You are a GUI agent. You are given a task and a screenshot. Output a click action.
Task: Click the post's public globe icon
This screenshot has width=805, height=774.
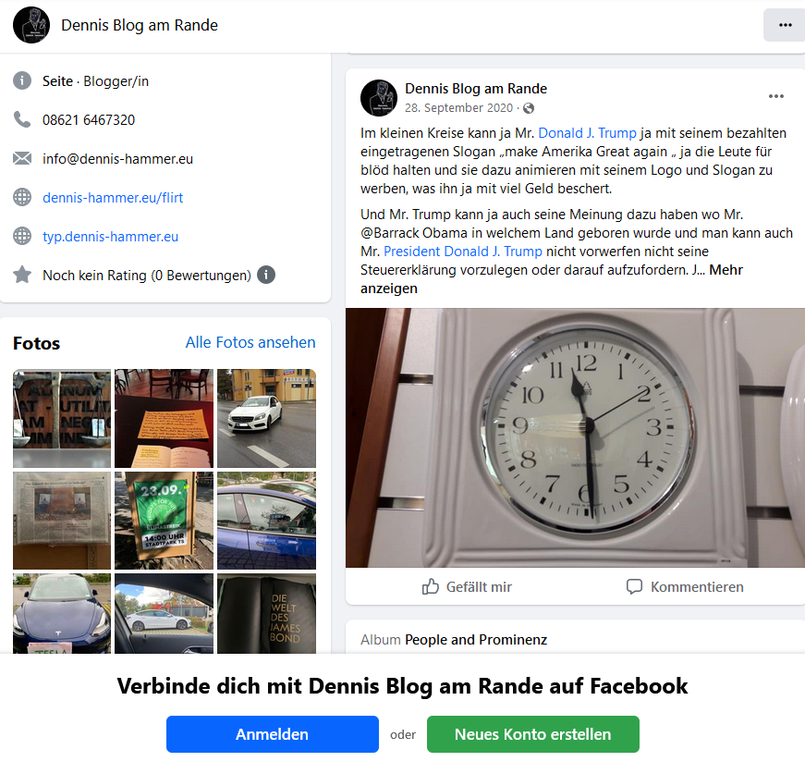pos(529,108)
